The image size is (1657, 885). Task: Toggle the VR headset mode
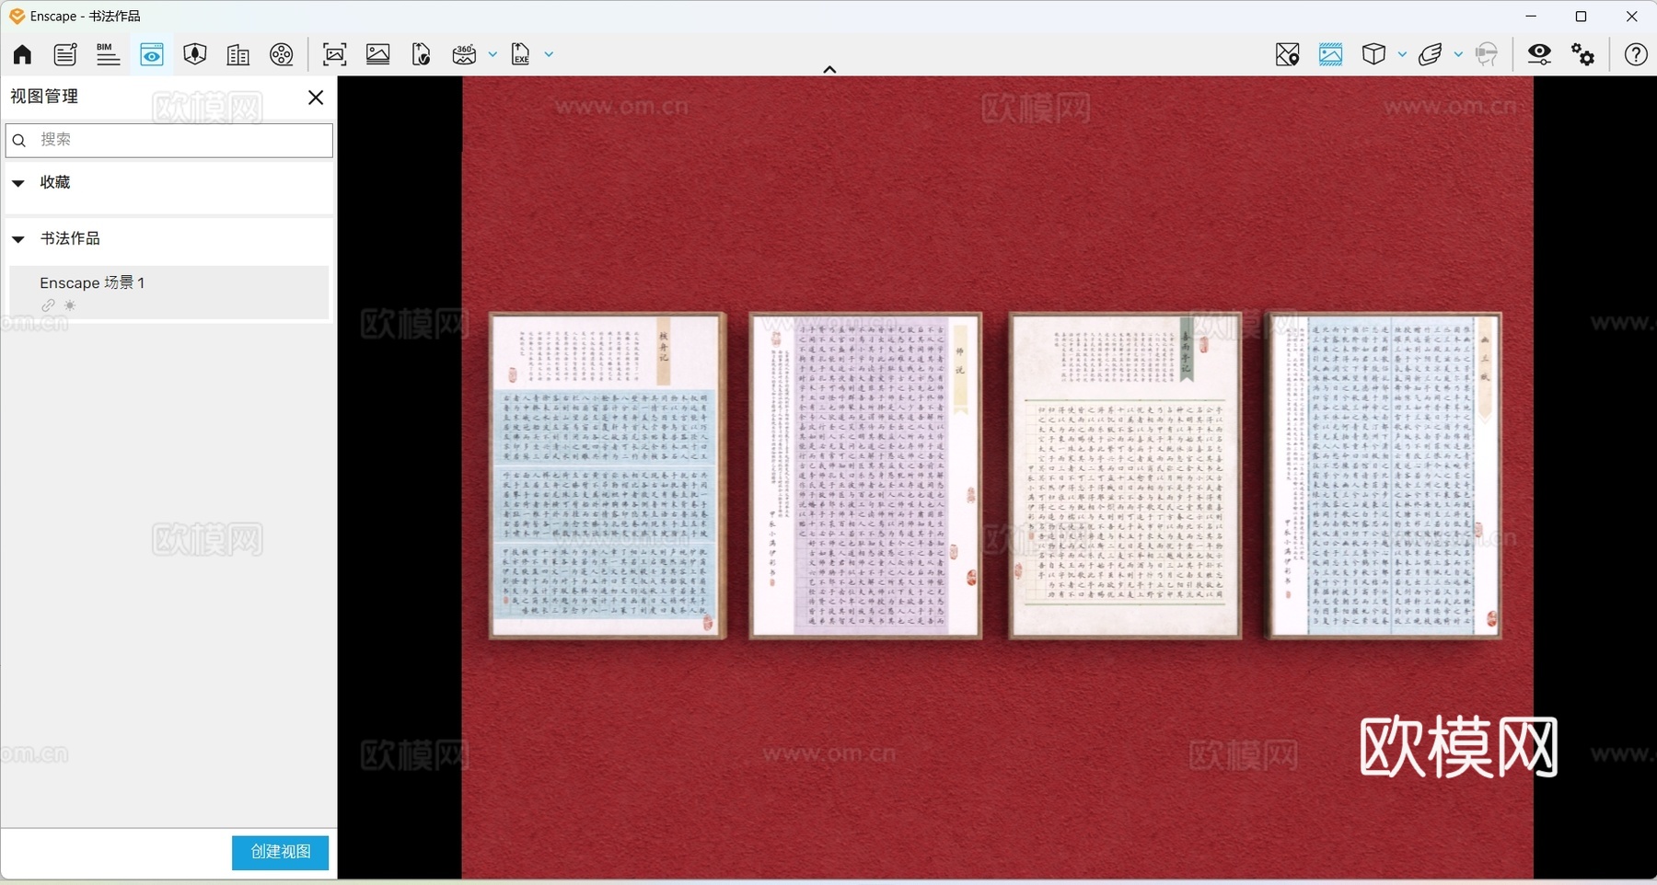pos(1486,54)
